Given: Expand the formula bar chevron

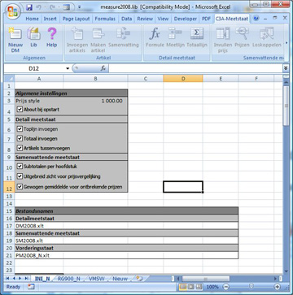Looking at the screenshot, I should click(286, 68).
